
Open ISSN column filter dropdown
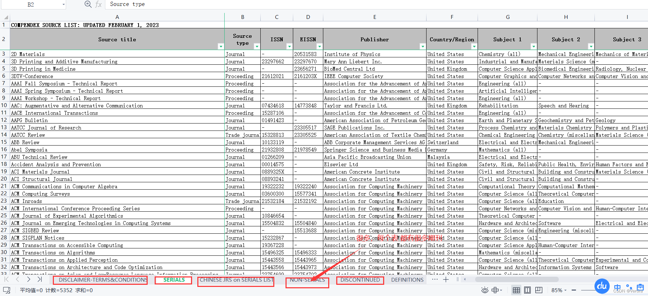(289, 46)
